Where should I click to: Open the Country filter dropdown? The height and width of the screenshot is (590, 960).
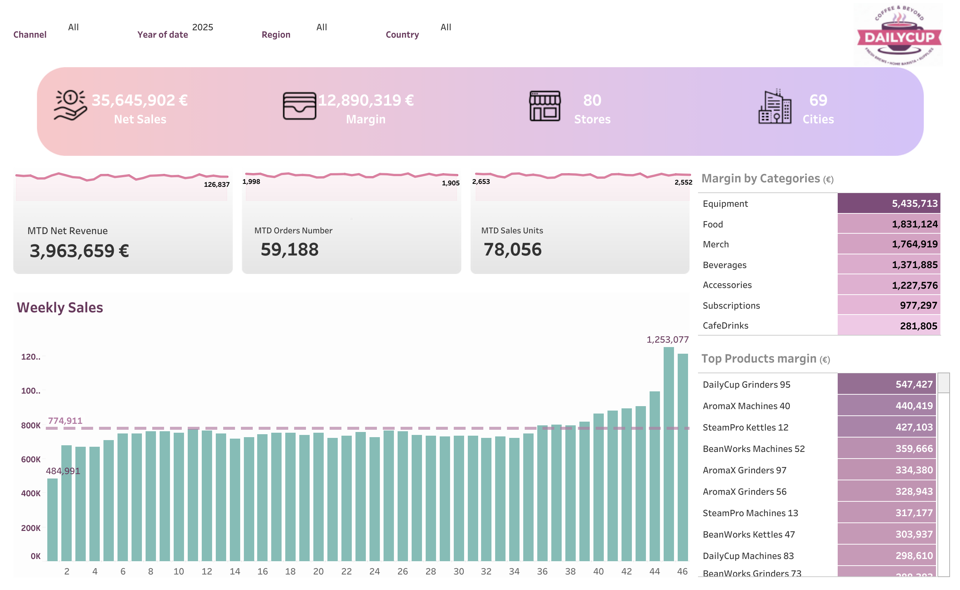pyautogui.click(x=445, y=27)
